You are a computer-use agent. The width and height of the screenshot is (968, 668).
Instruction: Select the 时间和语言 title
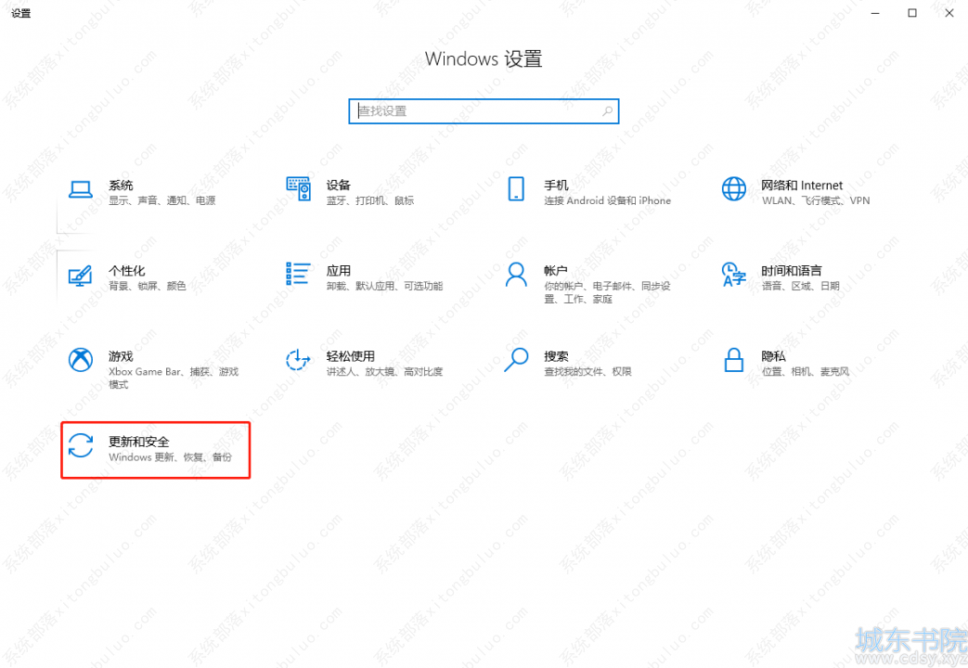pyautogui.click(x=792, y=270)
